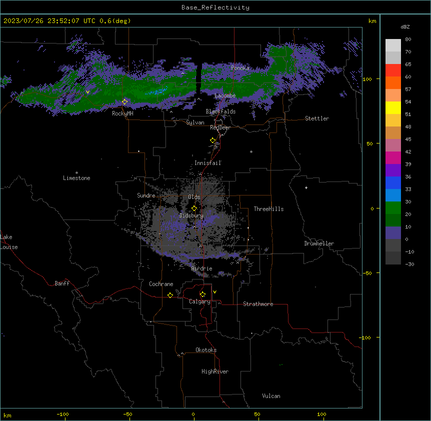431x421 pixels.
Task: Click the Sundre label
Action: point(146,195)
